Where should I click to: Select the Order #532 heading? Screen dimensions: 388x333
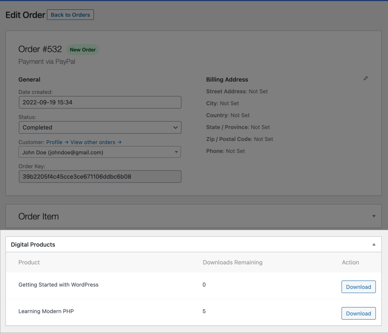click(x=40, y=49)
